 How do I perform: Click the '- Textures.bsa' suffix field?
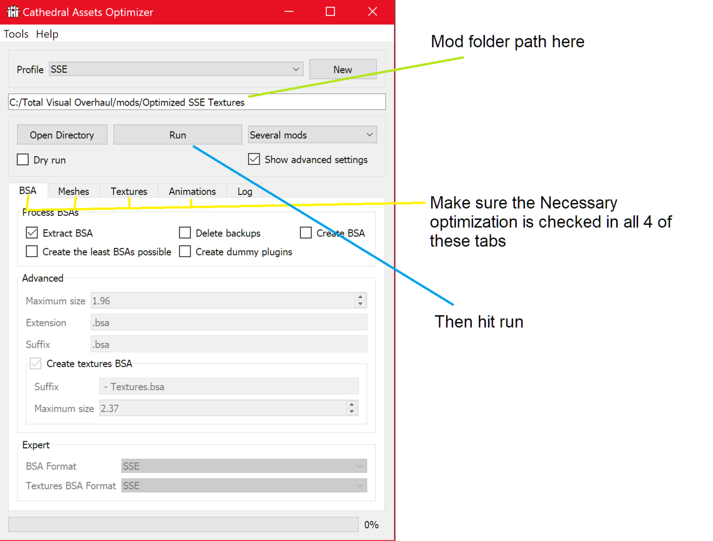tap(229, 387)
